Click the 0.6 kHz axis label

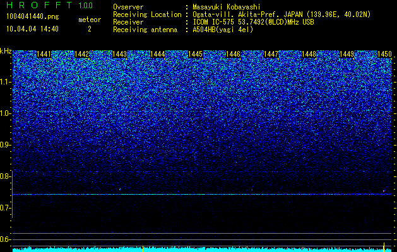(x=5, y=239)
